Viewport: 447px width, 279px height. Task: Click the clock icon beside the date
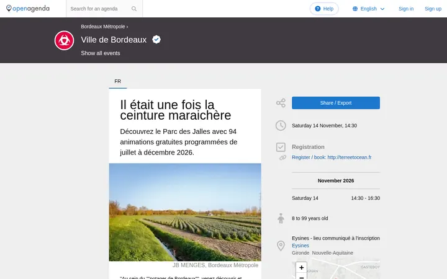pyautogui.click(x=281, y=125)
